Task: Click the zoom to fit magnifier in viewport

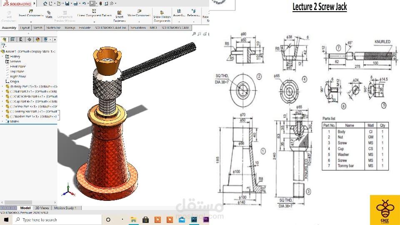Action: 194,34
